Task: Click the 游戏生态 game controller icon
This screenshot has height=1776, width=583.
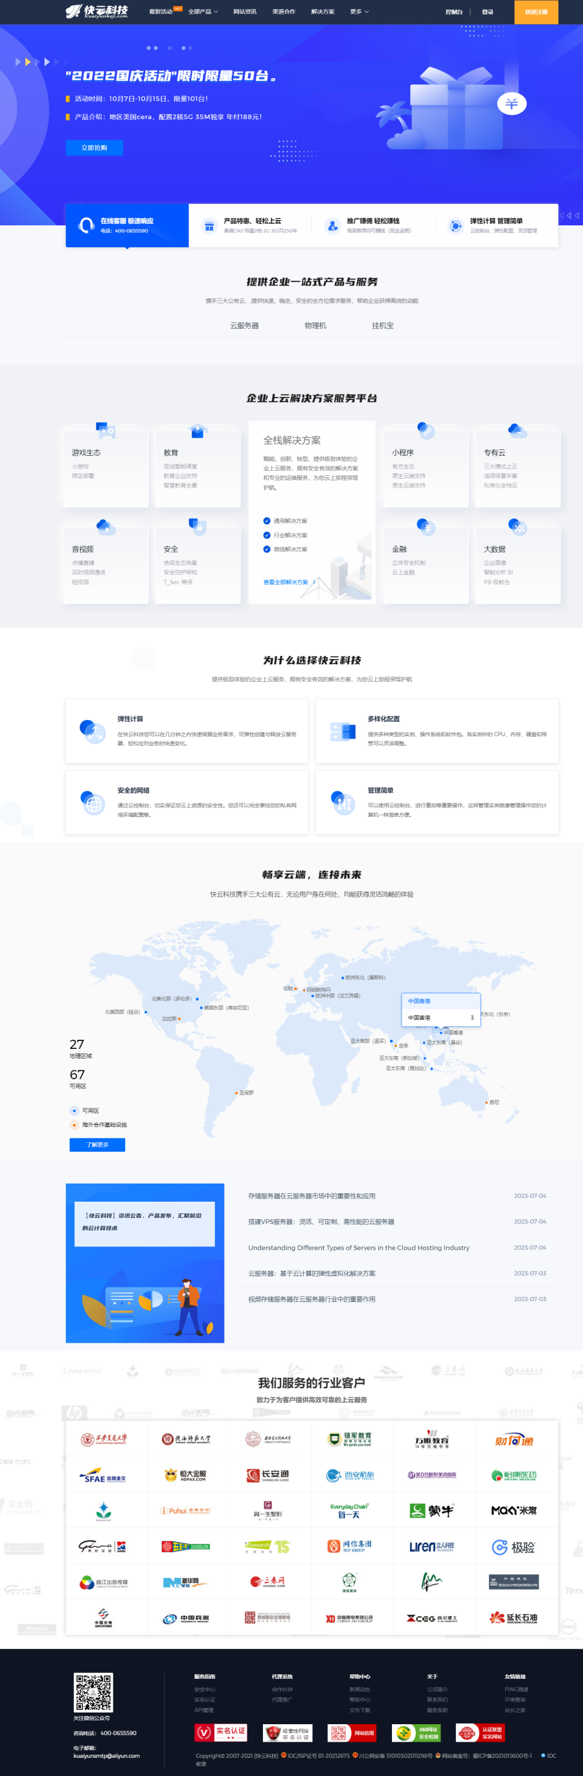Action: tap(105, 430)
